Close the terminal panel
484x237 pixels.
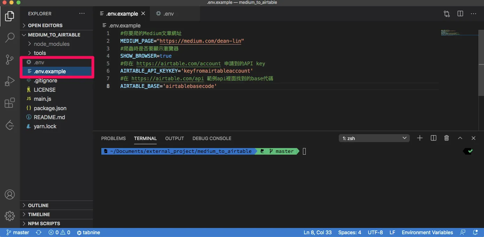(x=474, y=138)
